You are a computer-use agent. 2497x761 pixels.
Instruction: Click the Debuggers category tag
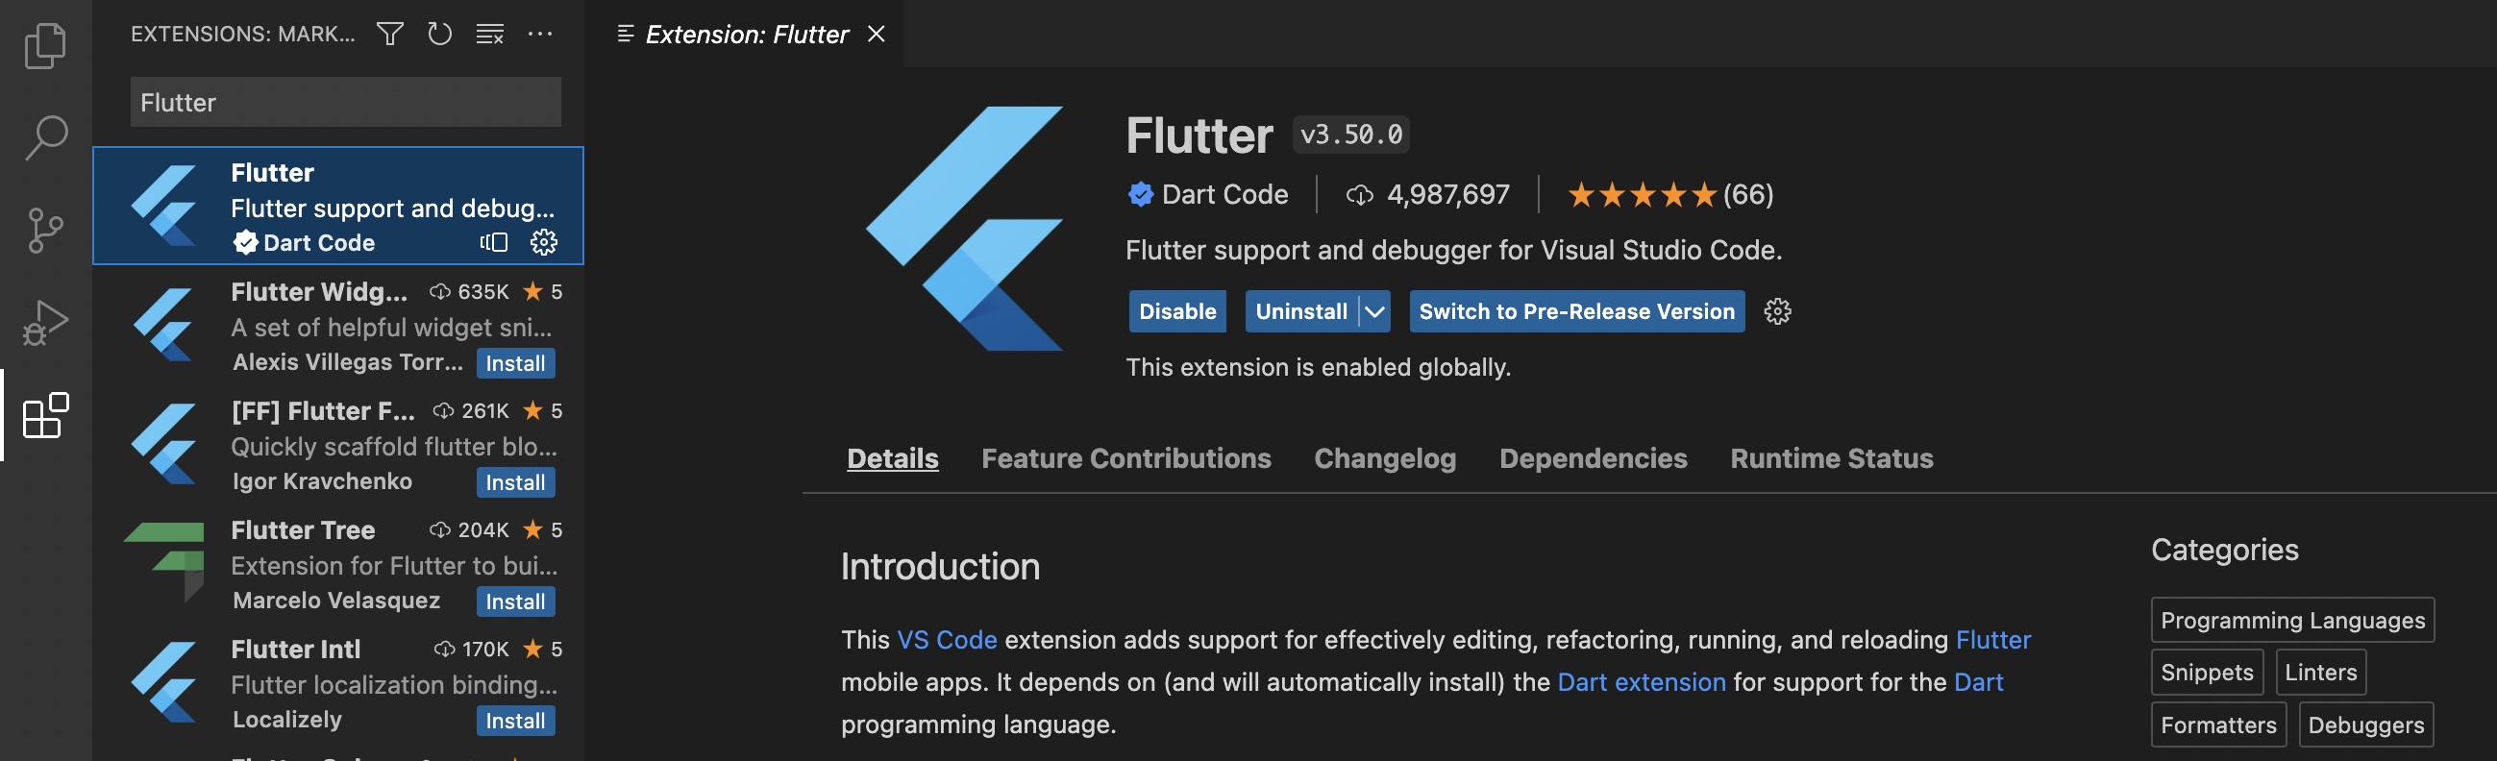coord(2365,725)
